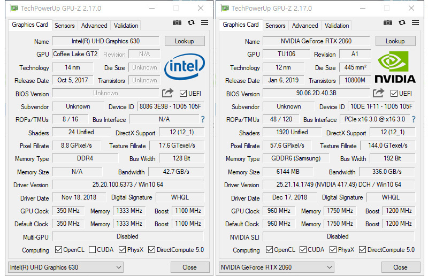Open the Validation tab in Intel window
The height and width of the screenshot is (276, 428).
[126, 25]
